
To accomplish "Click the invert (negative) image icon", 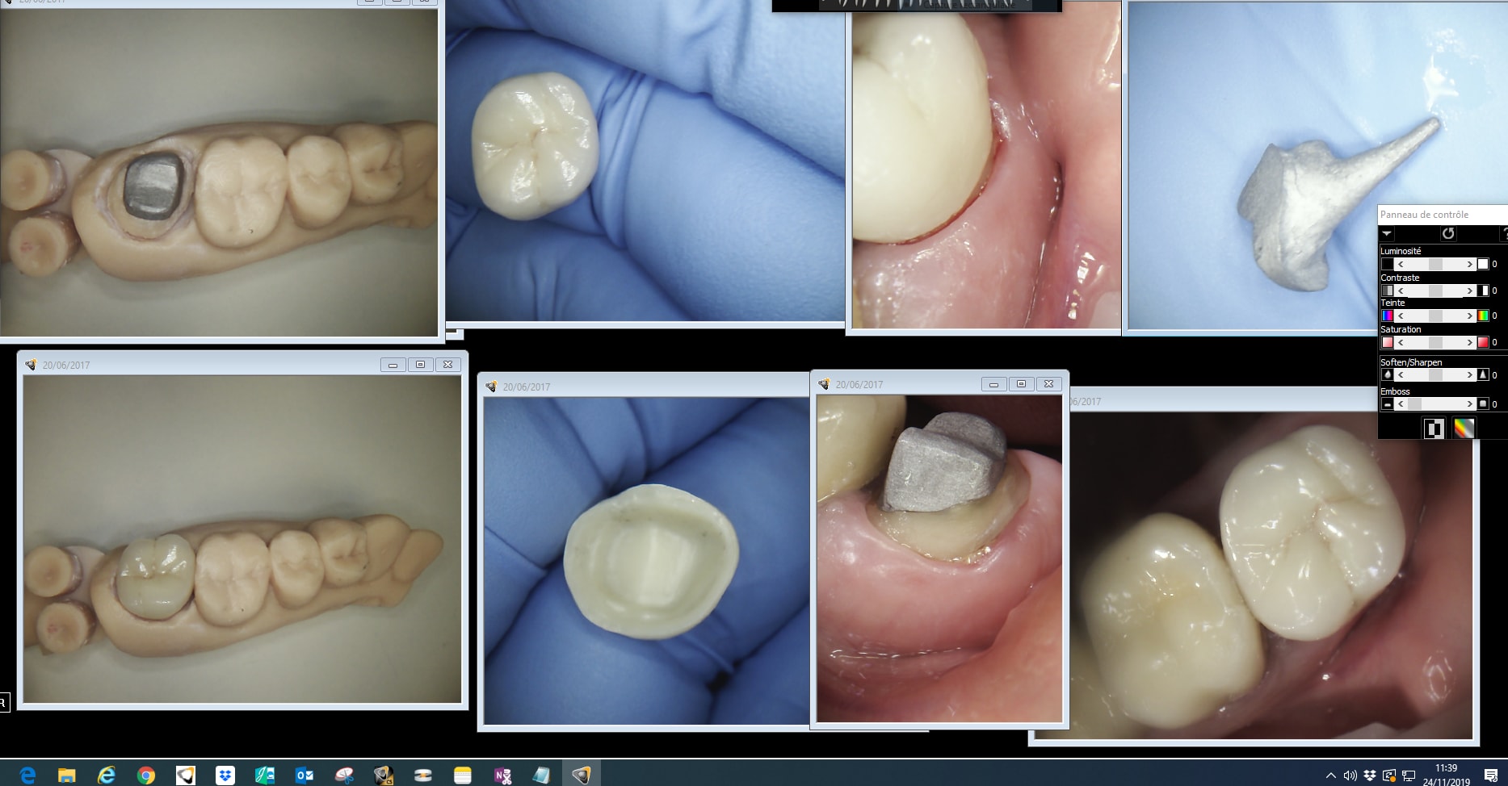I will [1434, 429].
